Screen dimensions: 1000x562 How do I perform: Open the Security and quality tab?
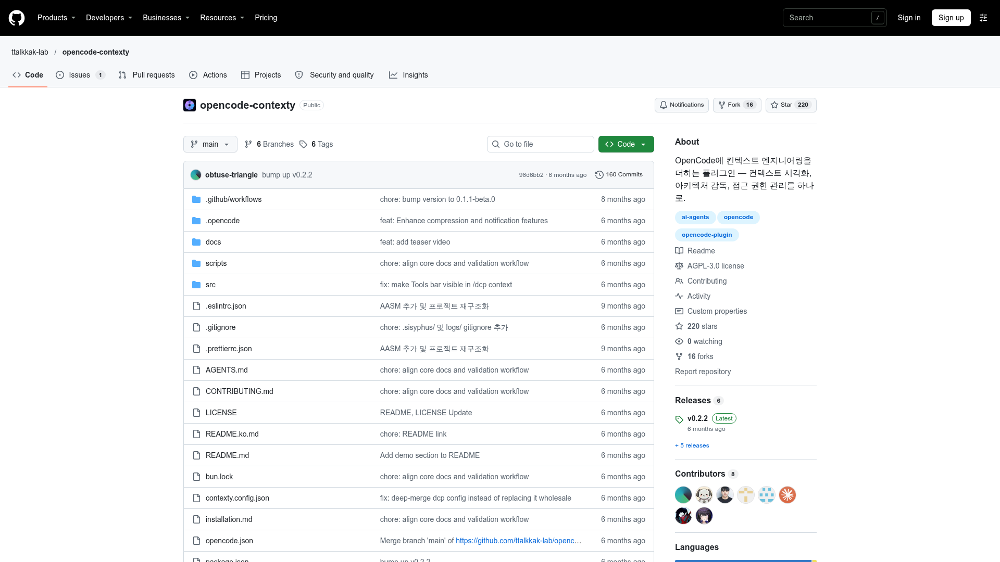click(x=334, y=75)
